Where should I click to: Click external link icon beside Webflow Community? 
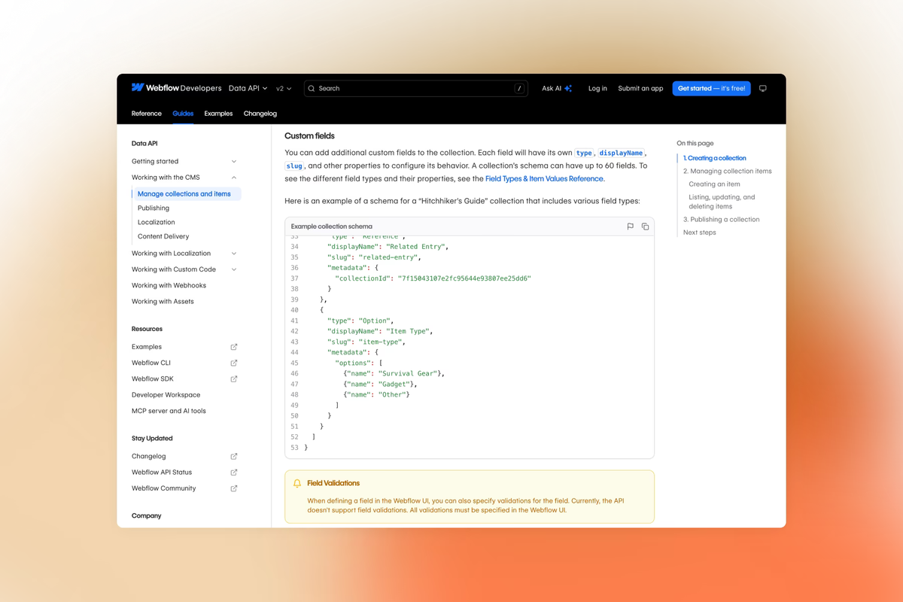coord(234,488)
